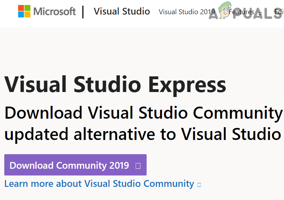Screen dimensions: 284x200
Task: Select Visual Studio 2019 in navigation bar
Action: 186,12
